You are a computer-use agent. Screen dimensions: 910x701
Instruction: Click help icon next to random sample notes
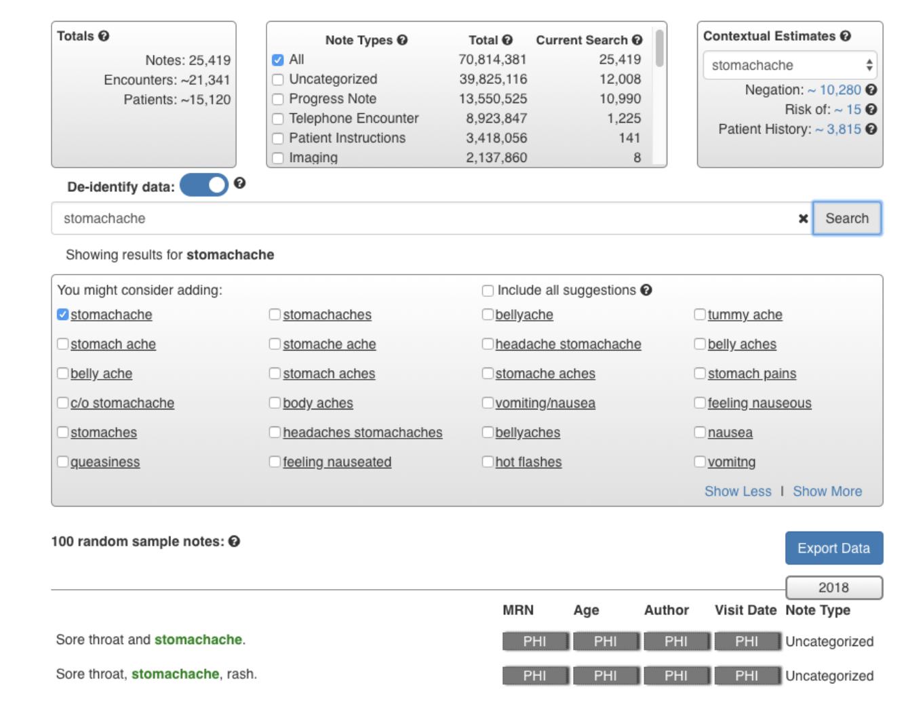tap(234, 541)
